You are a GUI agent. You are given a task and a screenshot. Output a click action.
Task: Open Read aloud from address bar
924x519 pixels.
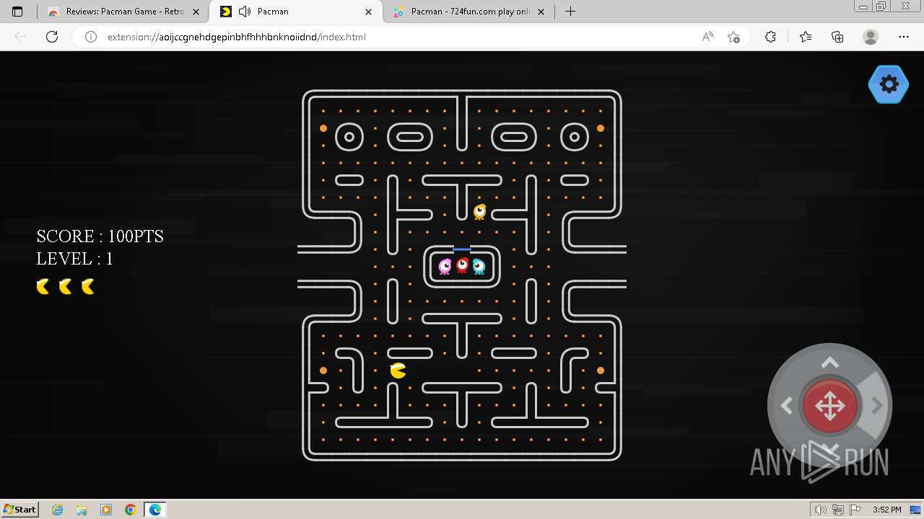(707, 37)
